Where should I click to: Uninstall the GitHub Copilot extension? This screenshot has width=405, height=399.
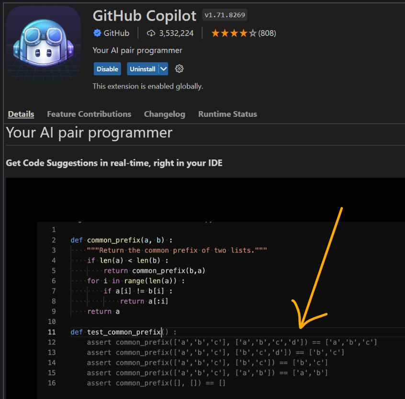[x=143, y=69]
